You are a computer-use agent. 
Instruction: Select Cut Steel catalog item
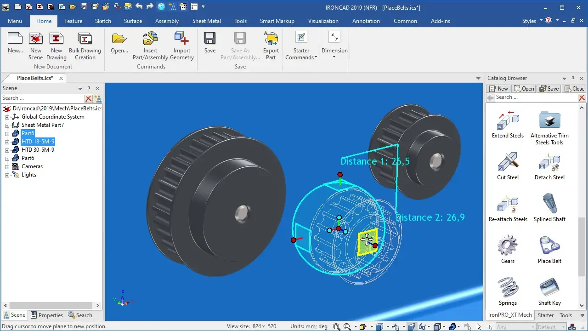tap(508, 166)
